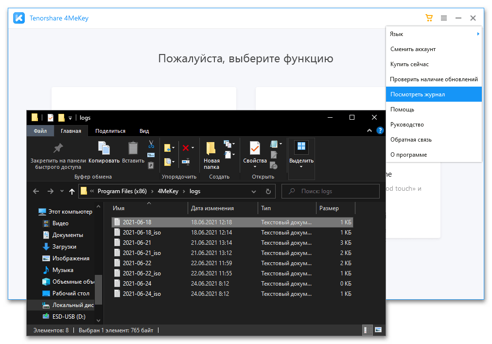Click the paste shortcut icon
492x344 pixels.
pyautogui.click(x=151, y=165)
